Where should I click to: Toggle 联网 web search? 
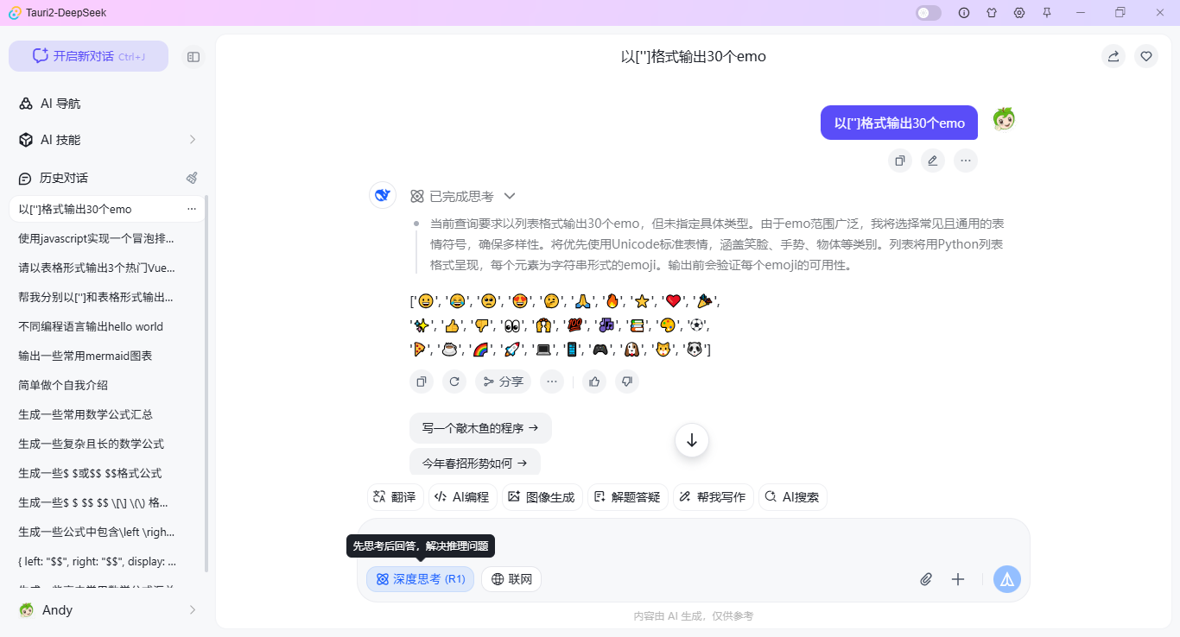pyautogui.click(x=511, y=579)
